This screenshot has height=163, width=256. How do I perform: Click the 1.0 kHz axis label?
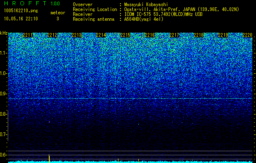coord(3,73)
